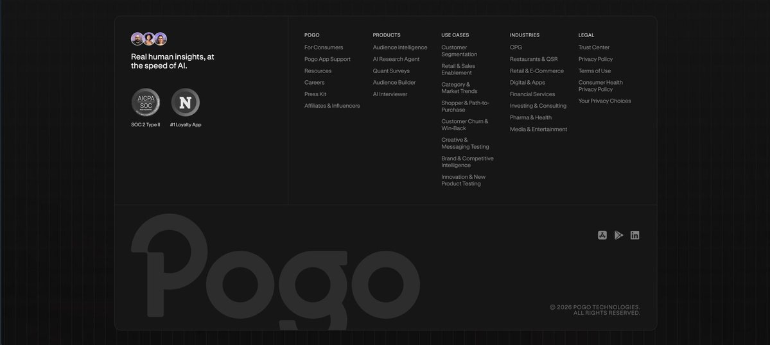Open Quant Surveys link
This screenshot has width=770, height=345.
click(391, 71)
